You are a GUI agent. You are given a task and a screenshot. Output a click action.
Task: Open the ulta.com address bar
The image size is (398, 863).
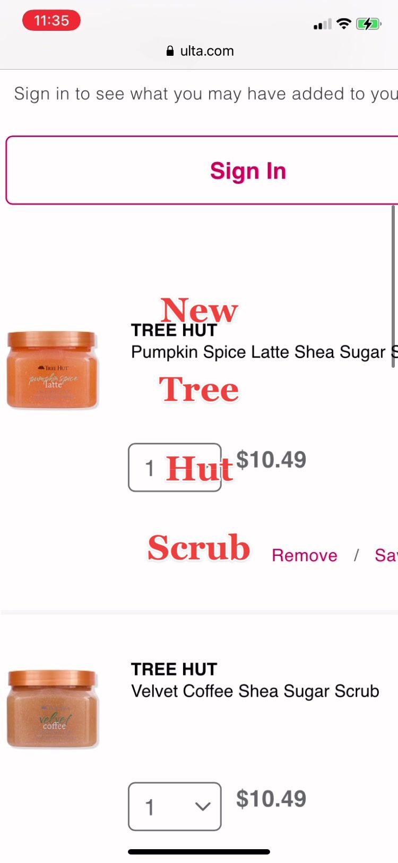click(x=200, y=51)
